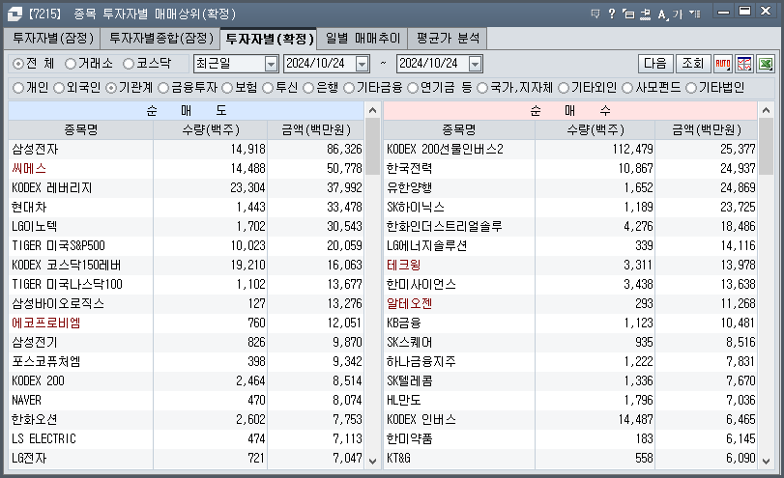Open the question mark help icon
This screenshot has width=784, height=478.
tap(612, 14)
